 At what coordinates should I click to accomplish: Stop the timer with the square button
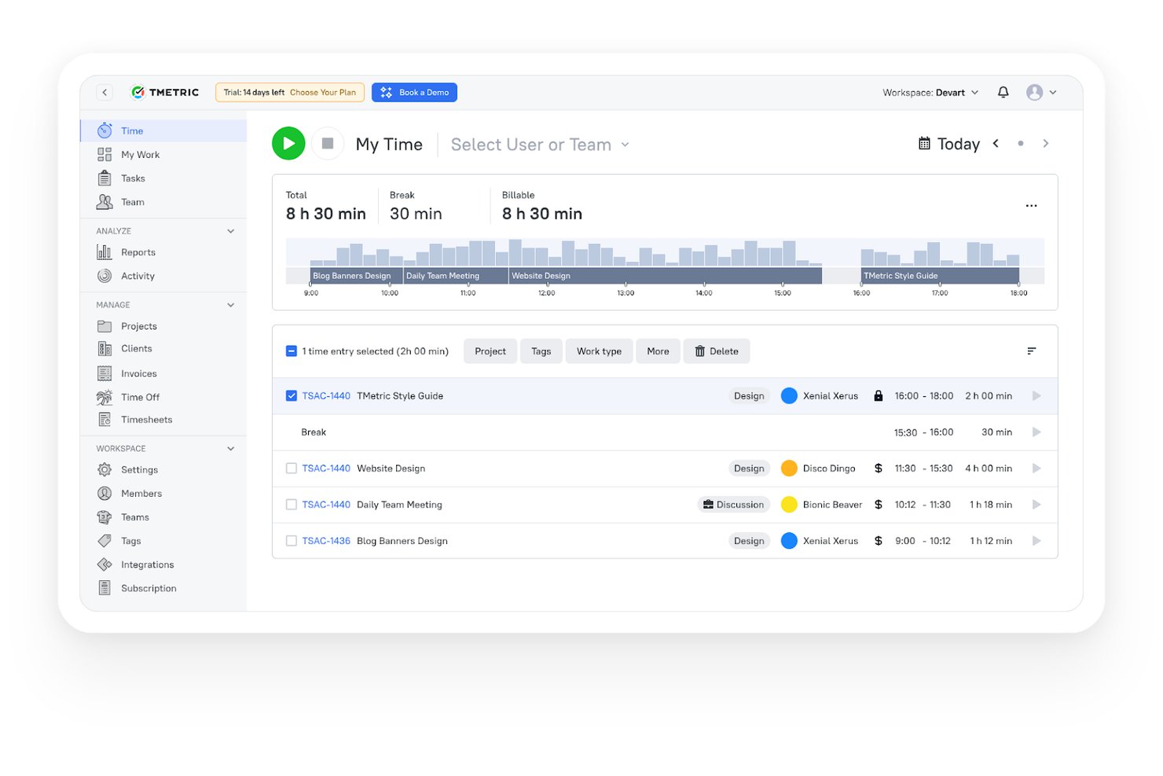(x=328, y=144)
